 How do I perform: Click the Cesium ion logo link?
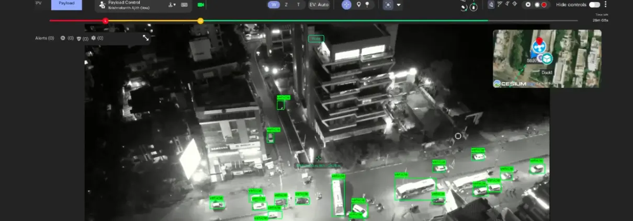point(514,83)
